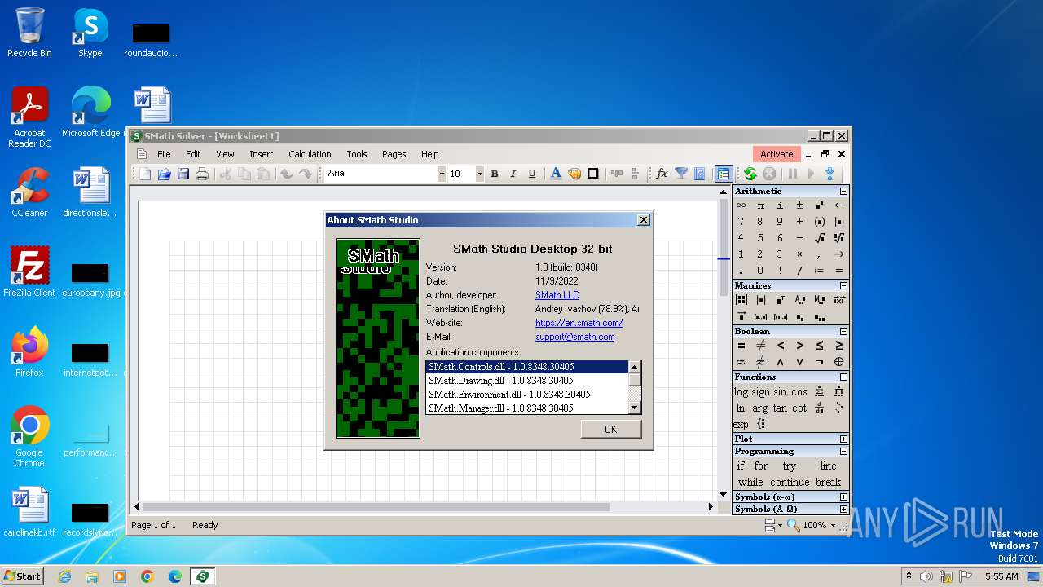Open the font size 10 dropdown
This screenshot has height=587, width=1043.
click(x=480, y=174)
